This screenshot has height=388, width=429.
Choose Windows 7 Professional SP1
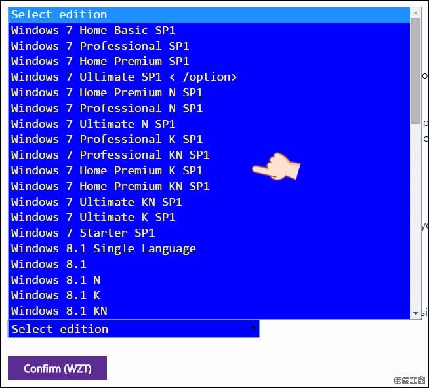(209, 46)
